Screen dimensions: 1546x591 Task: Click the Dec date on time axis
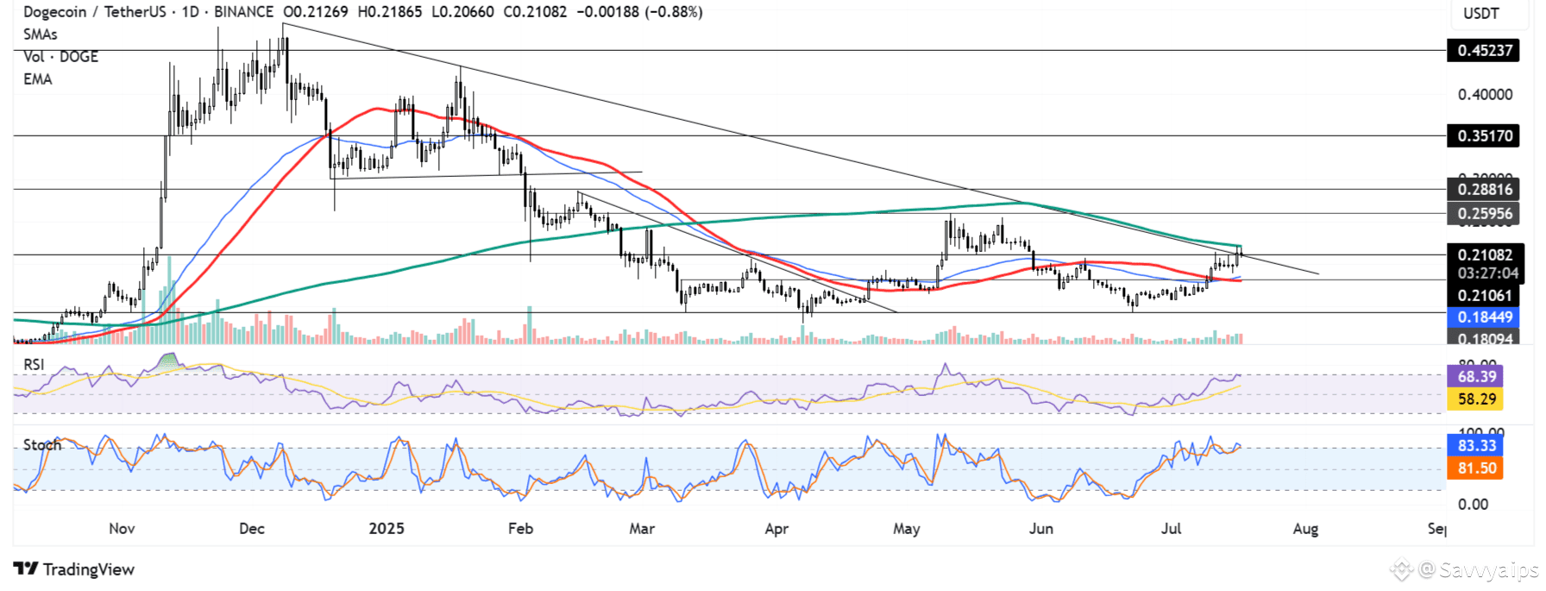[x=252, y=529]
